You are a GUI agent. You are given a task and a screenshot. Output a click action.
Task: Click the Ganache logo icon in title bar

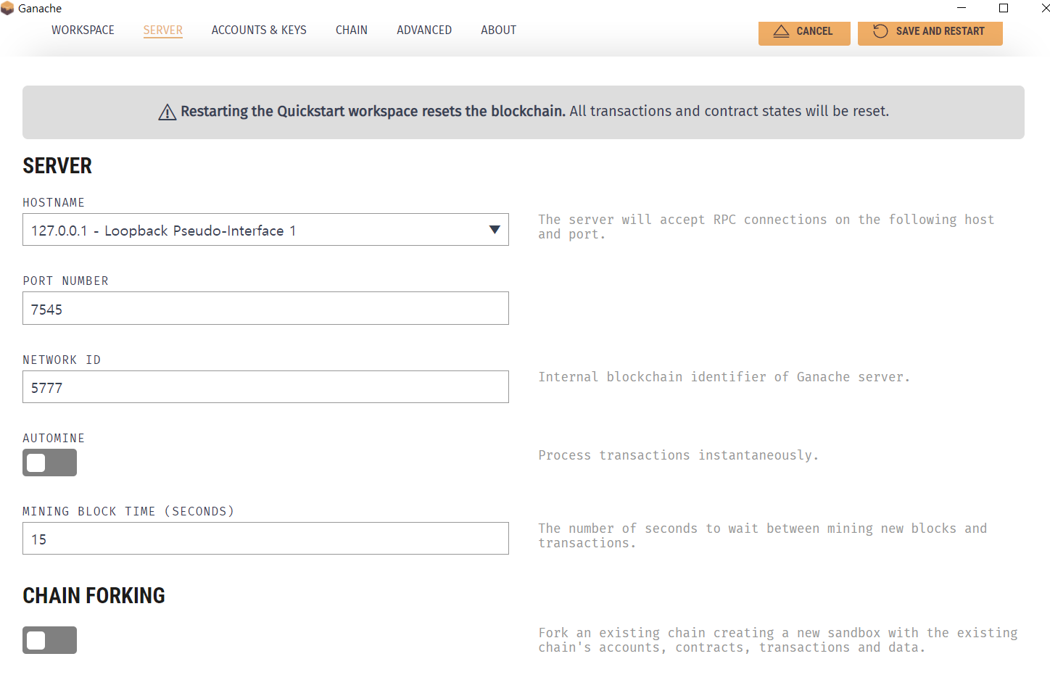point(7,8)
